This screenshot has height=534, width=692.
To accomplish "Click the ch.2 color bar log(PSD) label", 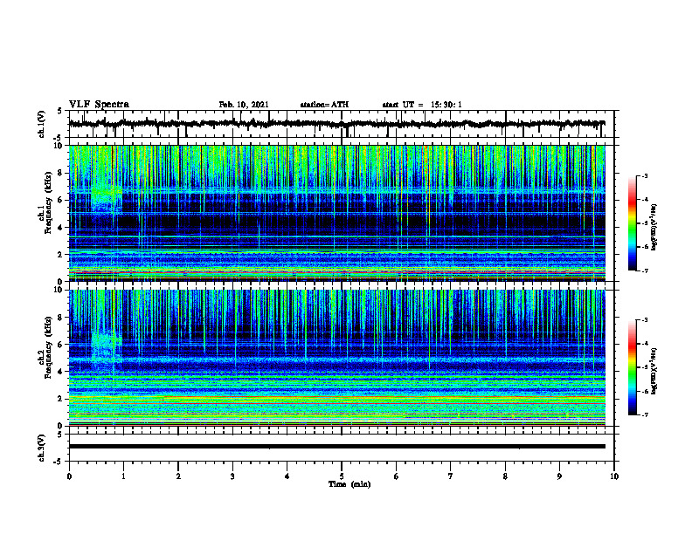I will (654, 371).
